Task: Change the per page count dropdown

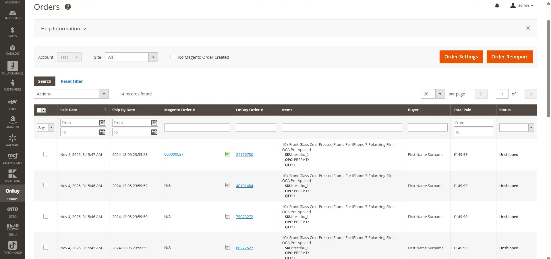Action: (432, 94)
